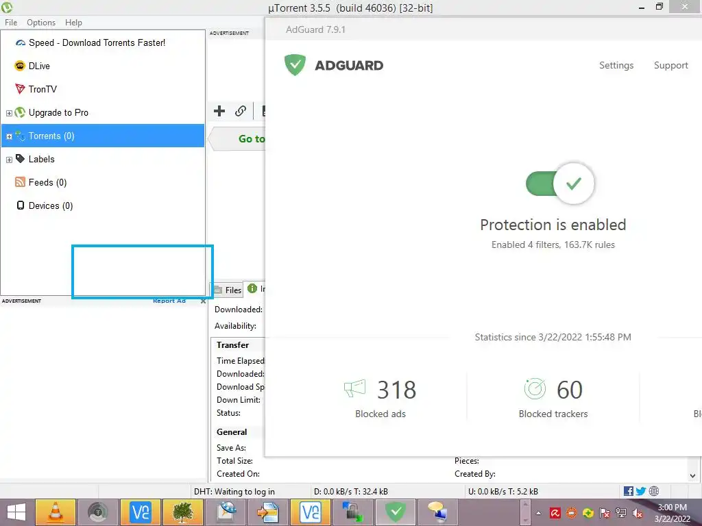702x526 pixels.
Task: Select the Torrents (0) category
Action: tap(103, 136)
